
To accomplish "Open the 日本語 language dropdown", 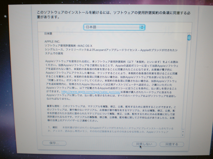I will [114, 27].
